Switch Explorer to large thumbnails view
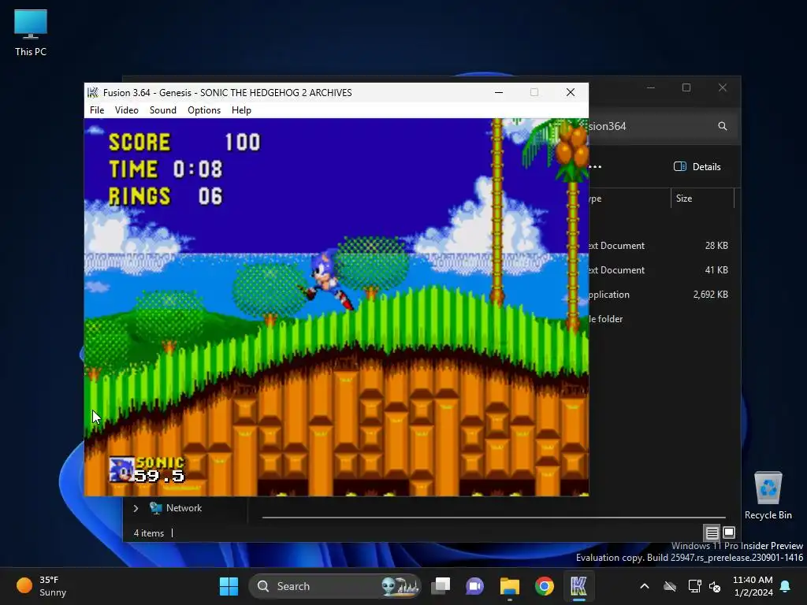 point(729,533)
